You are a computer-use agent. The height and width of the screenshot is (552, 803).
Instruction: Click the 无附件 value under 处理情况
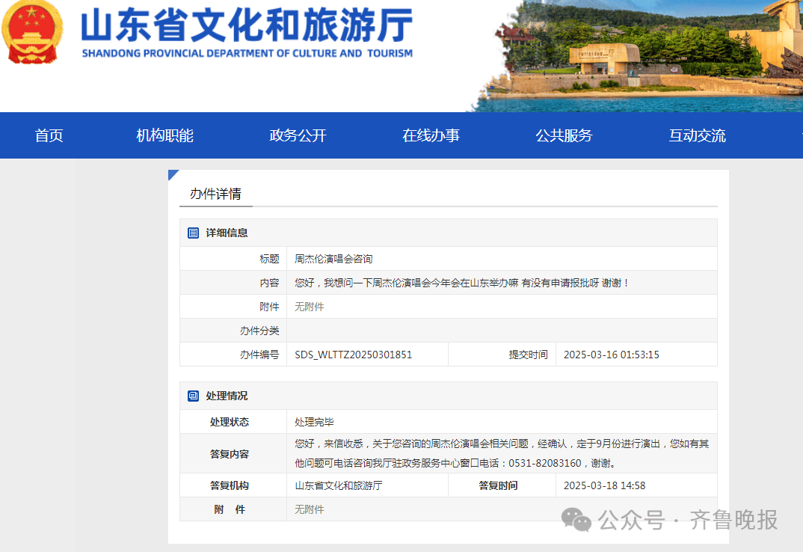[310, 509]
